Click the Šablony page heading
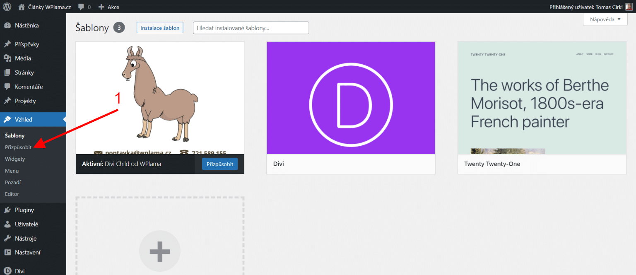 point(92,28)
